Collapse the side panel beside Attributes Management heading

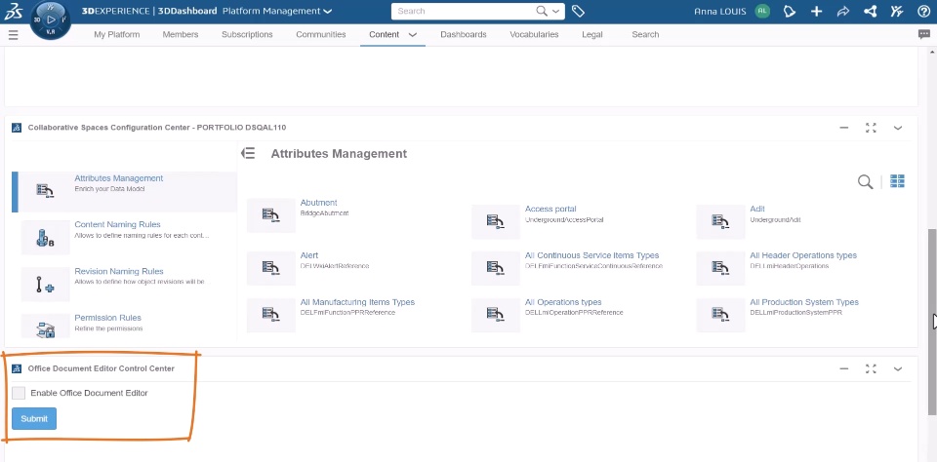pos(248,153)
